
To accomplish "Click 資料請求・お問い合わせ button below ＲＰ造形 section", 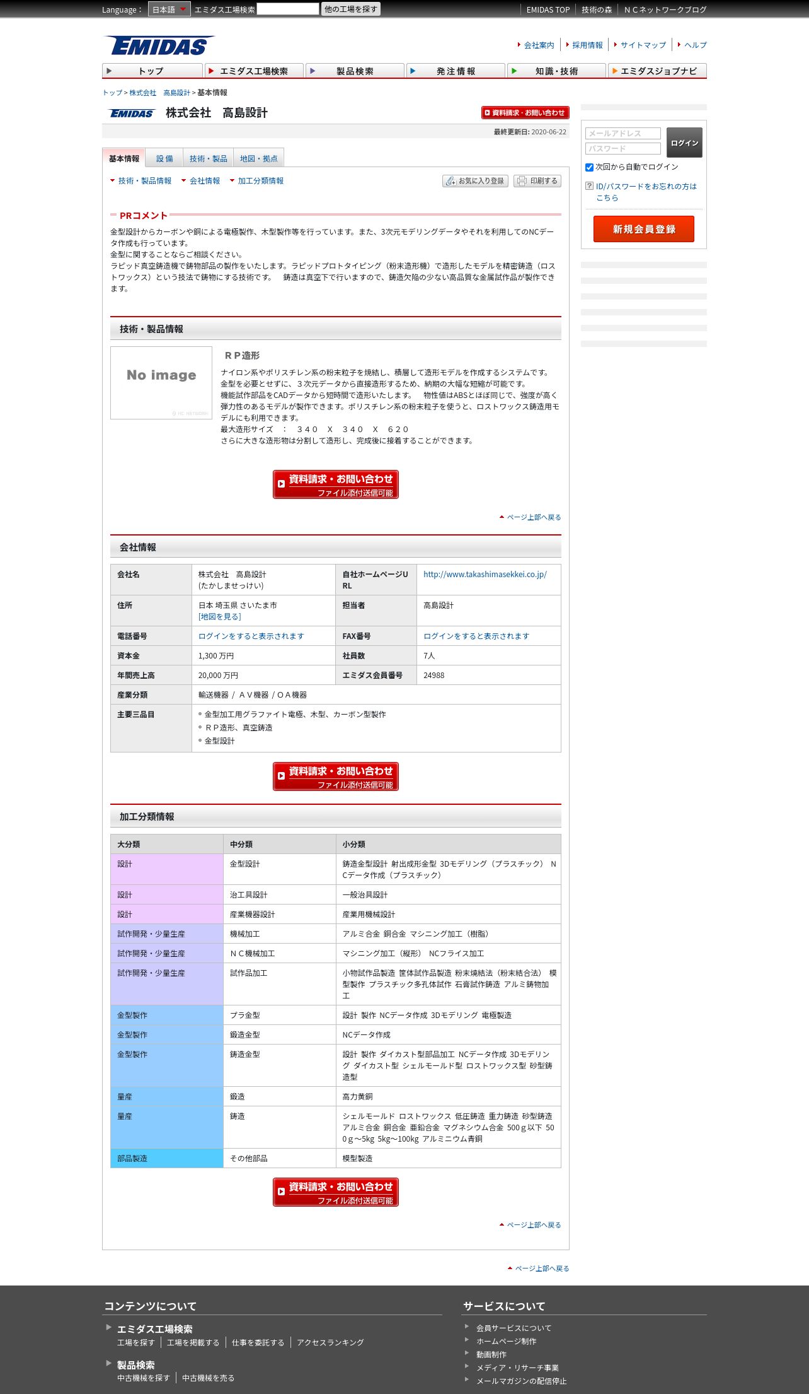I will click(336, 484).
